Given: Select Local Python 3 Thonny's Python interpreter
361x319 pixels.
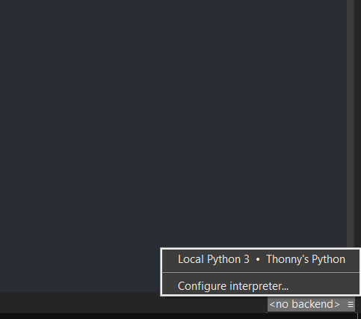Looking at the screenshot, I should 261,259.
